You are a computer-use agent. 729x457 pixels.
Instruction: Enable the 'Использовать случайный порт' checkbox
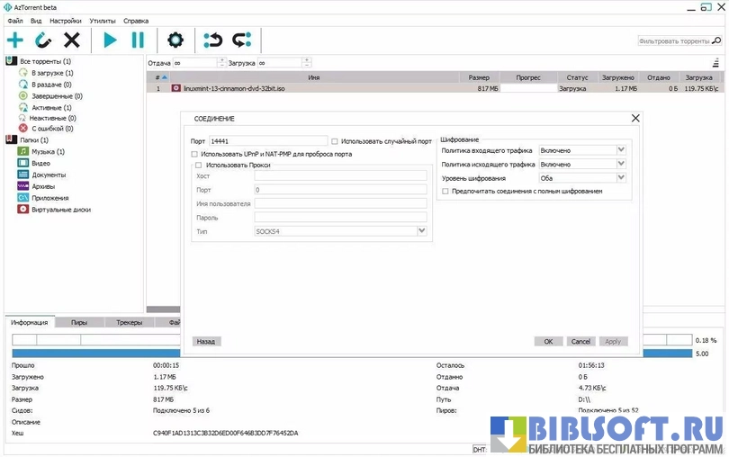[x=336, y=141]
